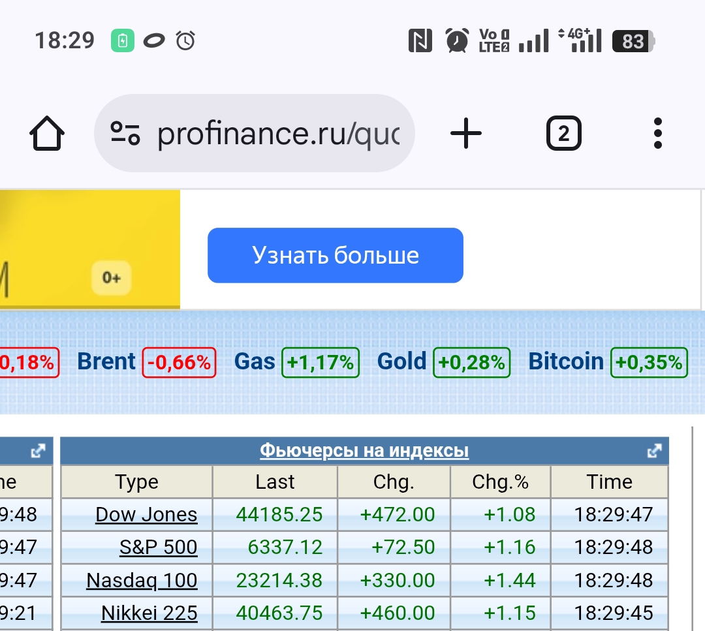Open the Nikkei 225 quote link
The height and width of the screenshot is (631, 705).
tap(149, 613)
